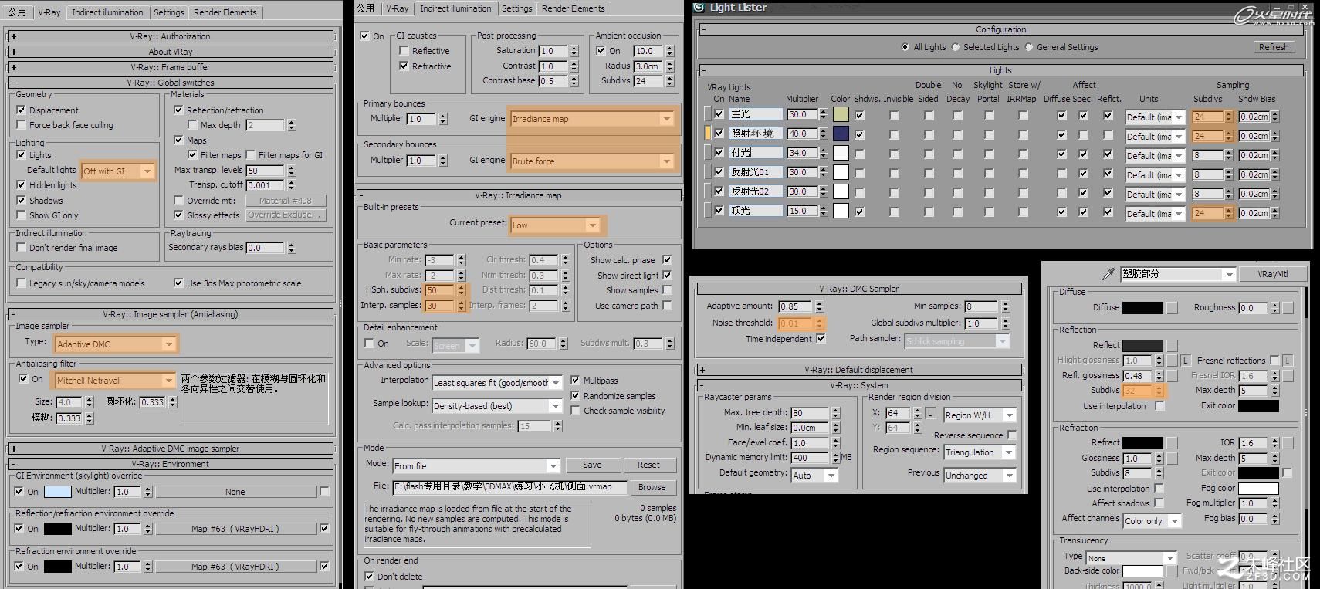Toggle Ambient occlusion On checkbox
Image resolution: width=1320 pixels, height=589 pixels.
click(x=601, y=51)
